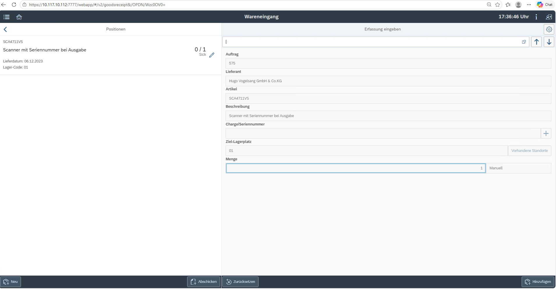The image size is (556, 289).
Task: Open the hamburger menu list icon
Action: pos(6,17)
